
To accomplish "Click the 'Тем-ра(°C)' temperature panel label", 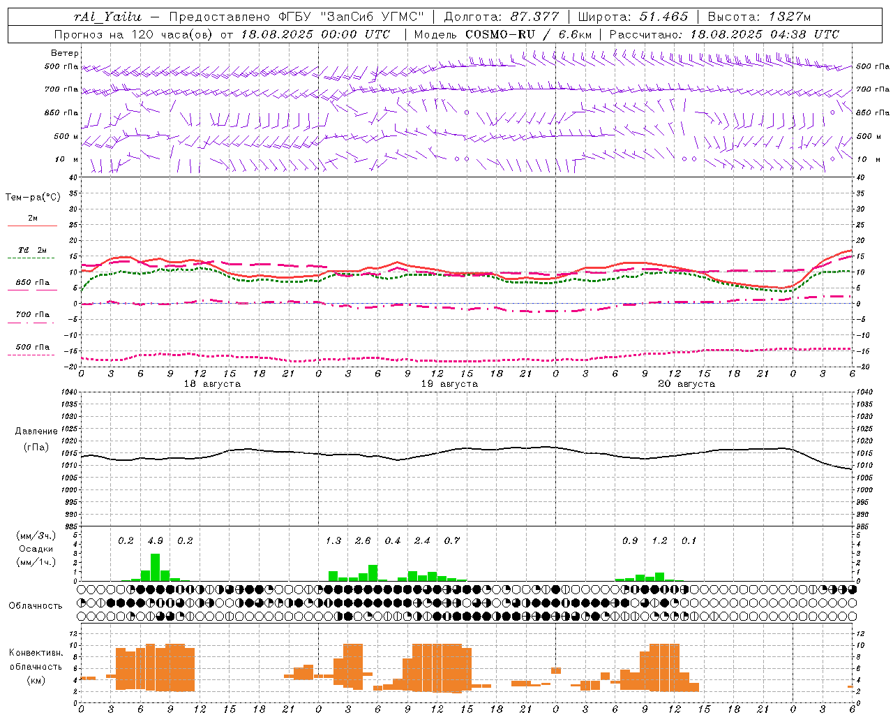I will click(33, 197).
